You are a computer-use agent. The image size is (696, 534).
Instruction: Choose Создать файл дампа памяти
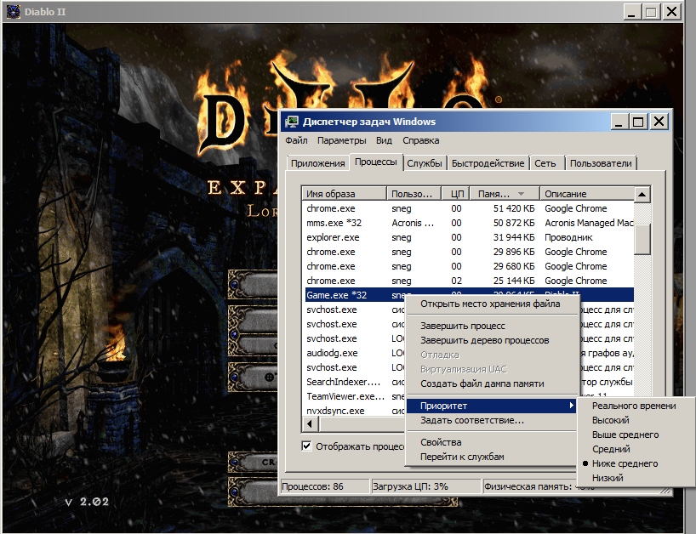(492, 383)
